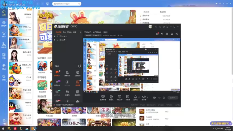
Task: Open the box store icon above the preview
Action: [x=167, y=34]
